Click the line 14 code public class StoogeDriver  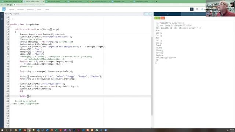[25, 24]
